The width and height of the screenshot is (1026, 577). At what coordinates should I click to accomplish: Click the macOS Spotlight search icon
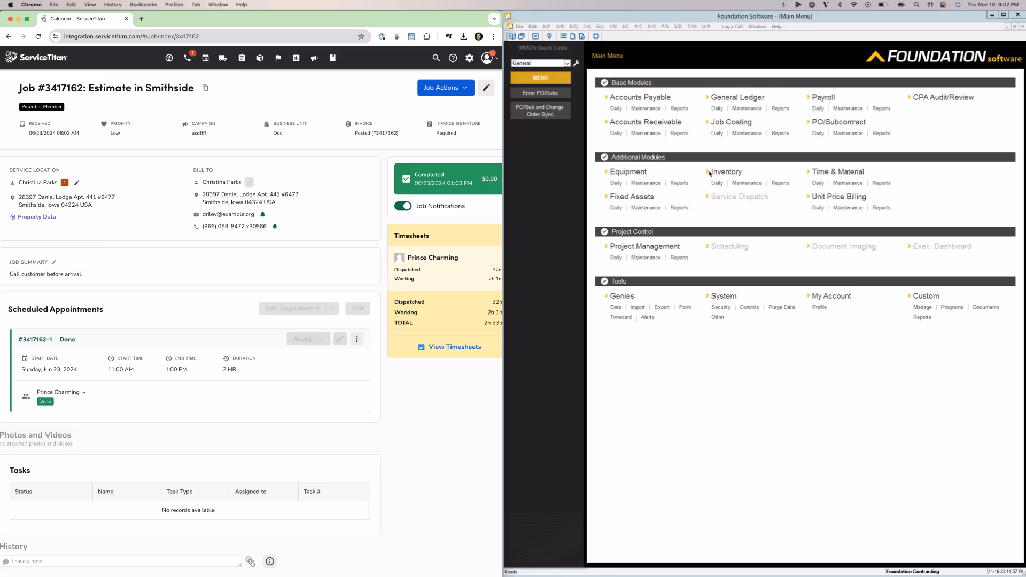point(916,4)
